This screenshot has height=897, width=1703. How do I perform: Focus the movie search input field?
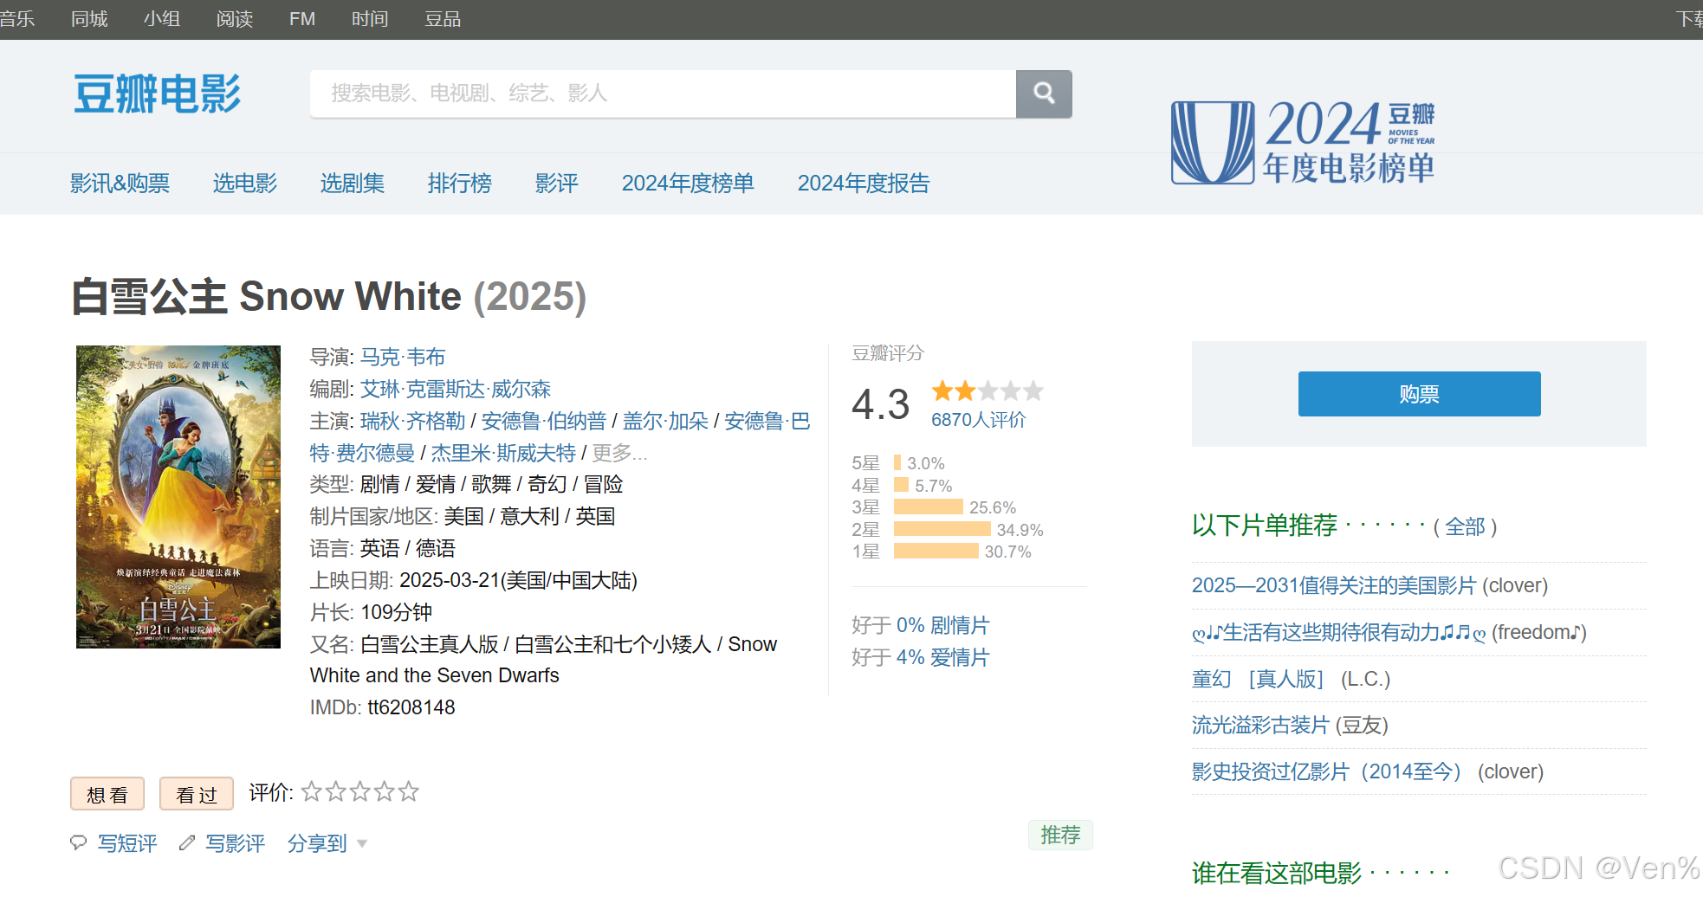[663, 94]
